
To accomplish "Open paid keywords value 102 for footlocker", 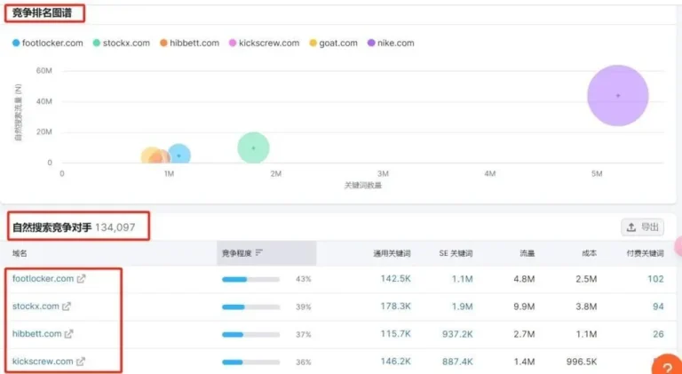I will point(655,279).
